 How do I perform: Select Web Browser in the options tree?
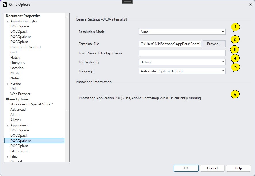(x=20, y=94)
